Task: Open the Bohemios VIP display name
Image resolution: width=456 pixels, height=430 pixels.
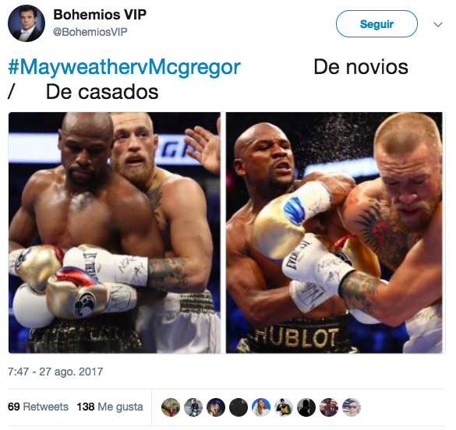Action: tap(100, 15)
